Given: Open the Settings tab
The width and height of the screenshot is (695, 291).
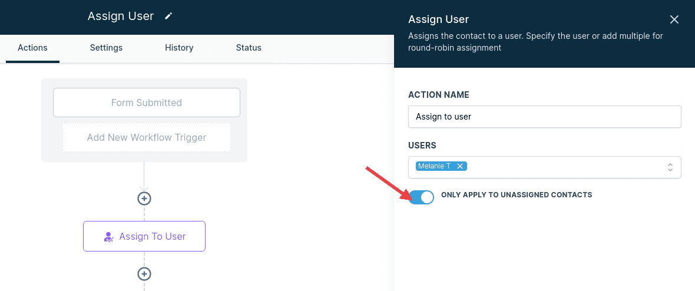Looking at the screenshot, I should tap(106, 48).
